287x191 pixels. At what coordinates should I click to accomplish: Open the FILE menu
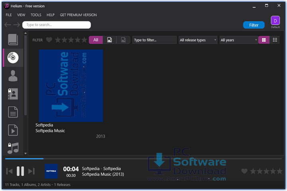coord(9,15)
